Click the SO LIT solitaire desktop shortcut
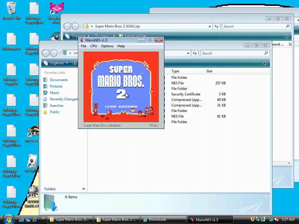The height and width of the screenshot is (224, 299). pyautogui.click(x=32, y=164)
